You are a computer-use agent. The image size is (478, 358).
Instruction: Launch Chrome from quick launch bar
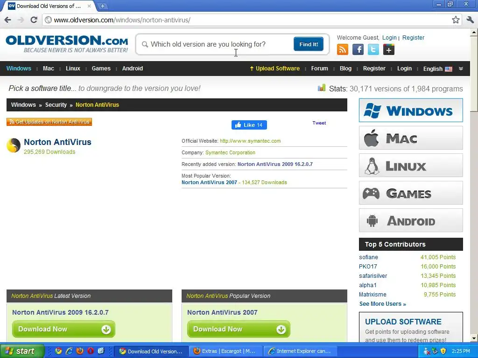(x=58, y=351)
